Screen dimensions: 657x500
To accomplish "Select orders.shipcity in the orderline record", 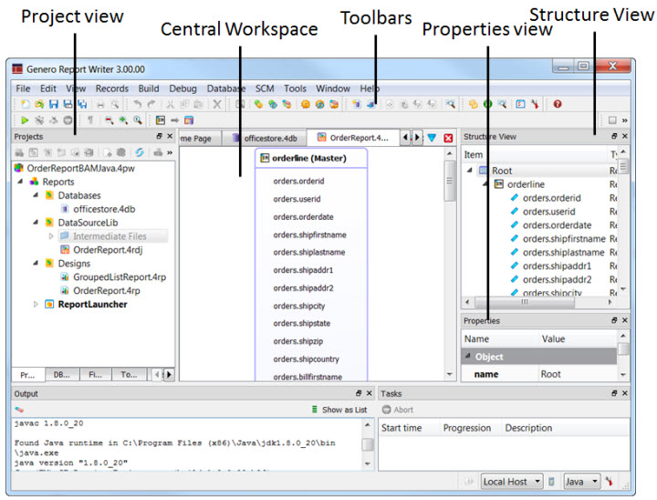I will click(x=299, y=306).
